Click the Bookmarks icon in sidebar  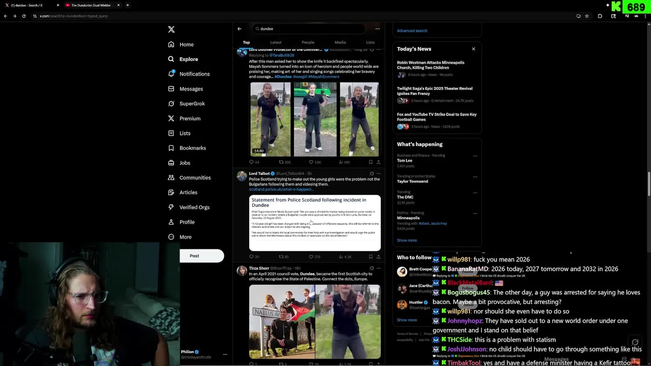(x=171, y=148)
